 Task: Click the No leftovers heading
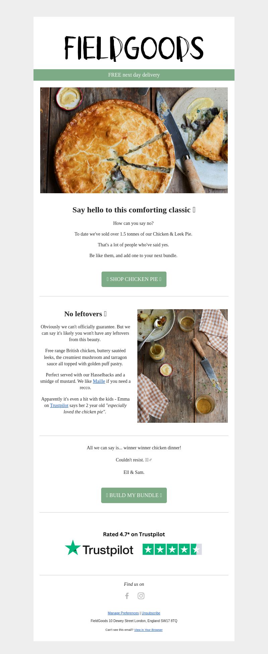click(x=85, y=314)
